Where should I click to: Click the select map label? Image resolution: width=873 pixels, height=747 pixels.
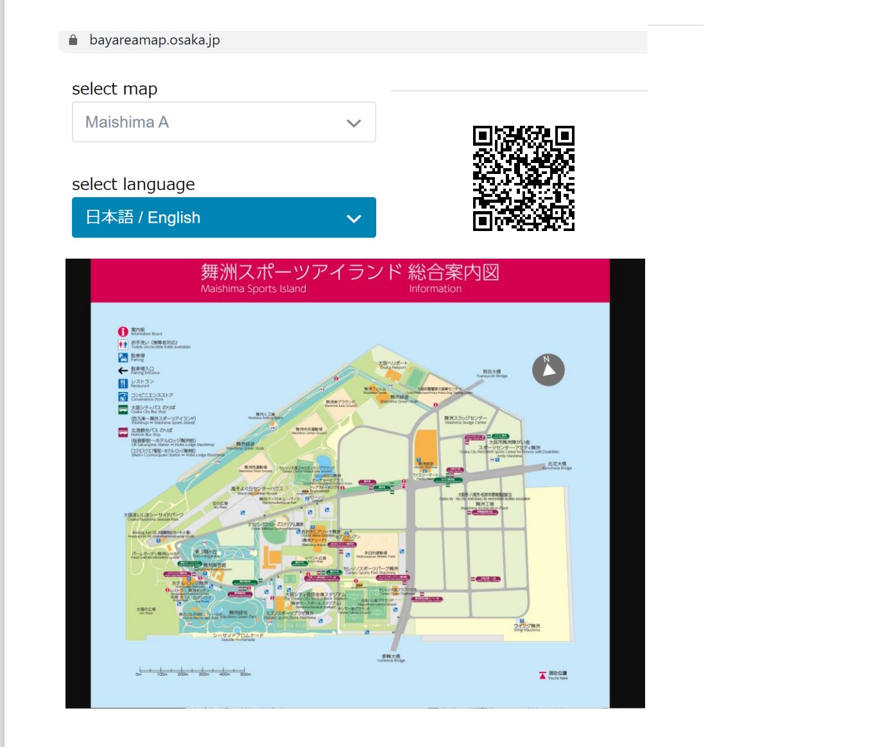click(x=115, y=89)
